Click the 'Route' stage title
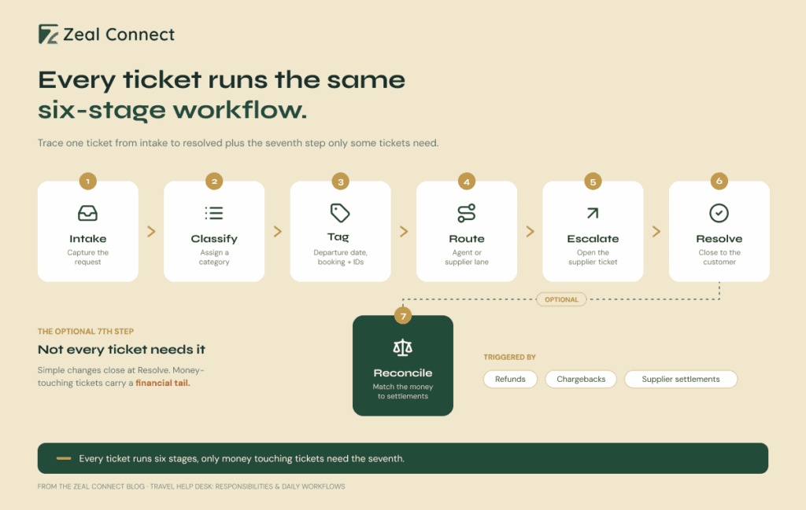Viewport: 806px width, 510px height. 467,239
